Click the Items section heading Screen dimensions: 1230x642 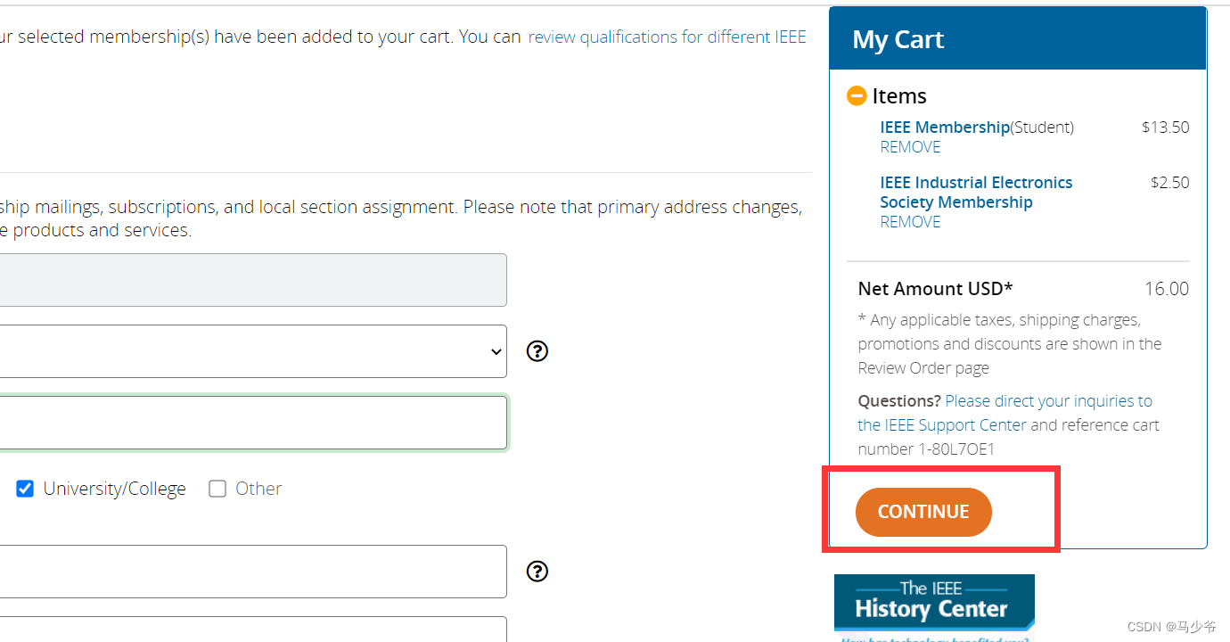[898, 95]
